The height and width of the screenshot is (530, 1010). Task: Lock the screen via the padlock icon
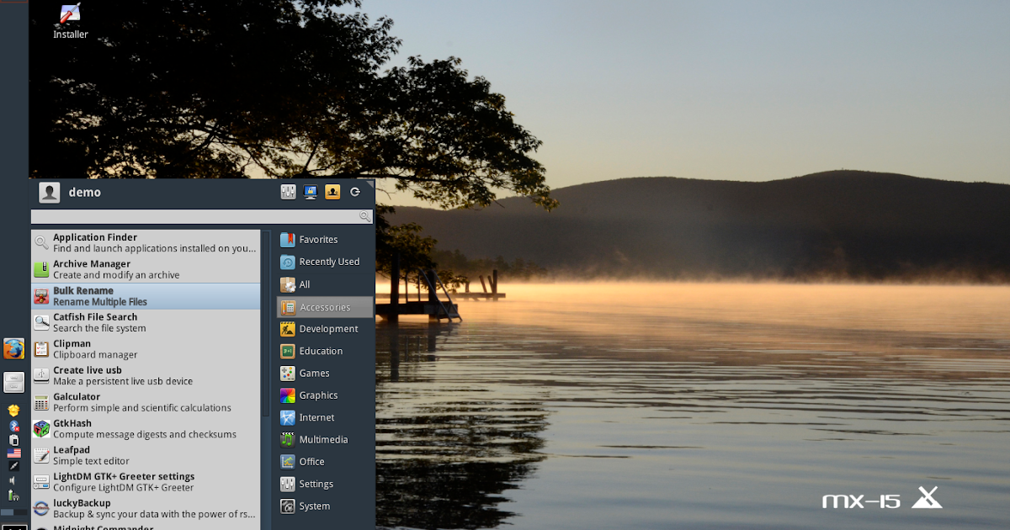pyautogui.click(x=310, y=192)
